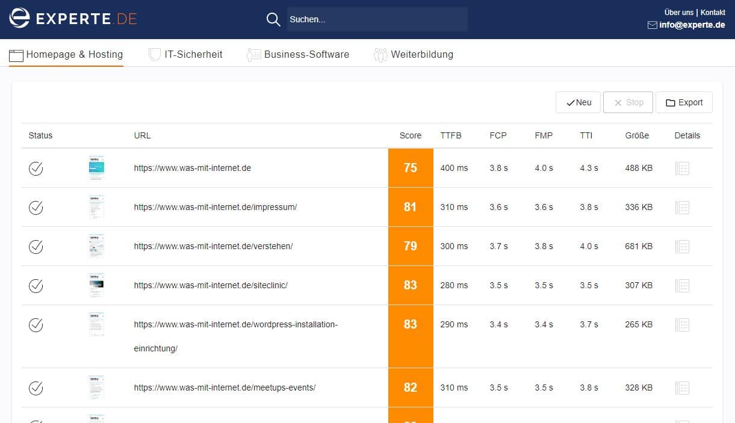Screen dimensions: 735x423
Task: Open the Über uns link
Action: click(x=678, y=12)
